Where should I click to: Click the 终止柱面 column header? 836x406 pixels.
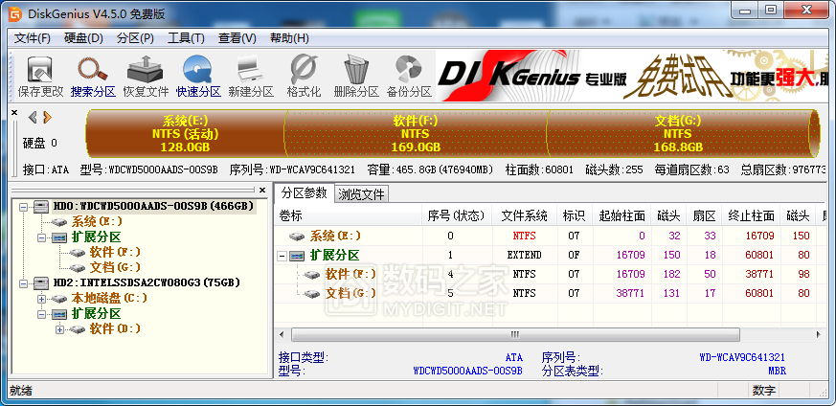point(751,215)
